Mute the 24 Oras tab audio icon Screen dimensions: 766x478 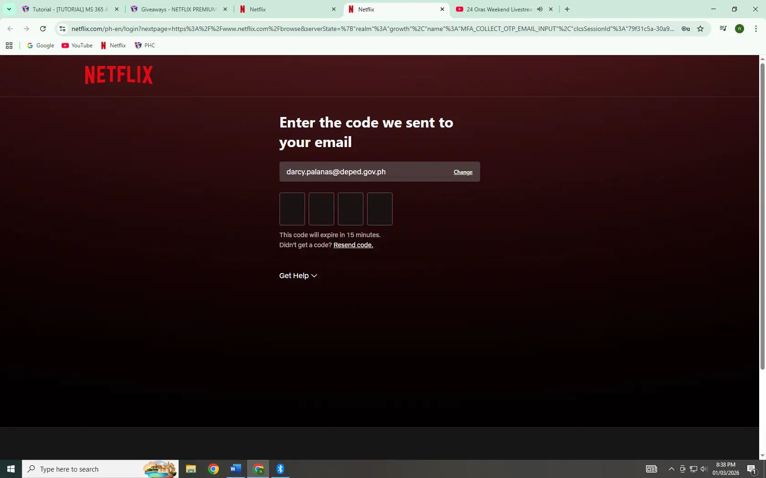(540, 9)
